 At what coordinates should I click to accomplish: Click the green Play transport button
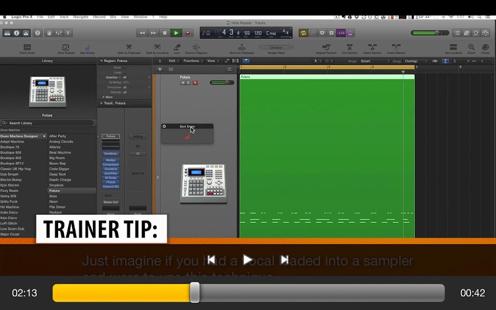[x=176, y=33]
